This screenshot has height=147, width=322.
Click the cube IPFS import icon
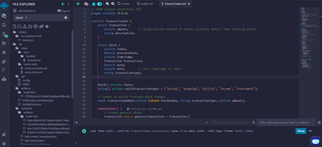click(x=36, y=27)
